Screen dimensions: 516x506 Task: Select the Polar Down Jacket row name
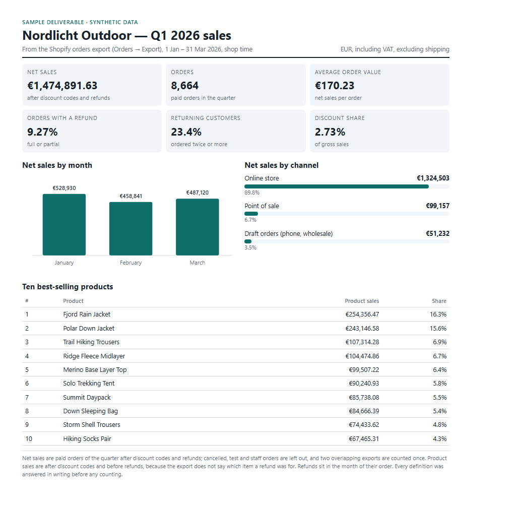[89, 329]
